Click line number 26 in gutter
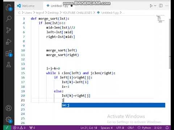The height and width of the screenshot is (130, 174). click(x=23, y=123)
